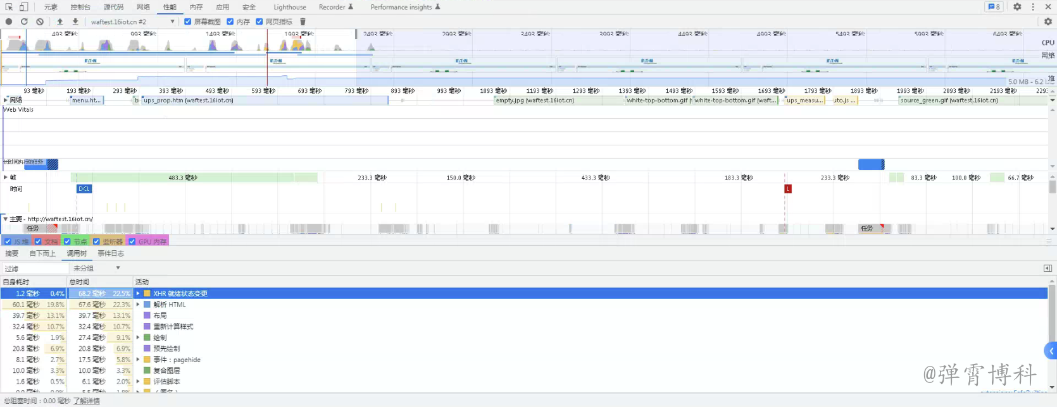Expand the 网络 track
1057x407 pixels.
(6, 100)
